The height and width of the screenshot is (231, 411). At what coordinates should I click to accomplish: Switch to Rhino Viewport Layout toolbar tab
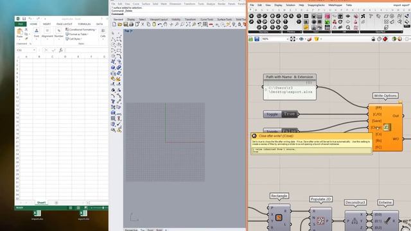click(x=159, y=19)
